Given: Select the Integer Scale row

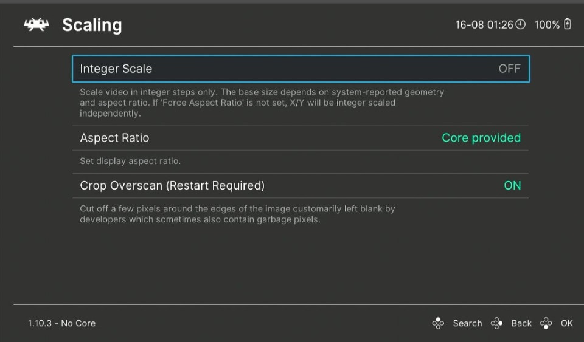Looking at the screenshot, I should (301, 69).
